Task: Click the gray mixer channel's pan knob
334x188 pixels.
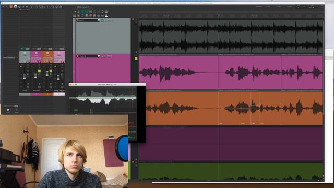Action: 25,53
